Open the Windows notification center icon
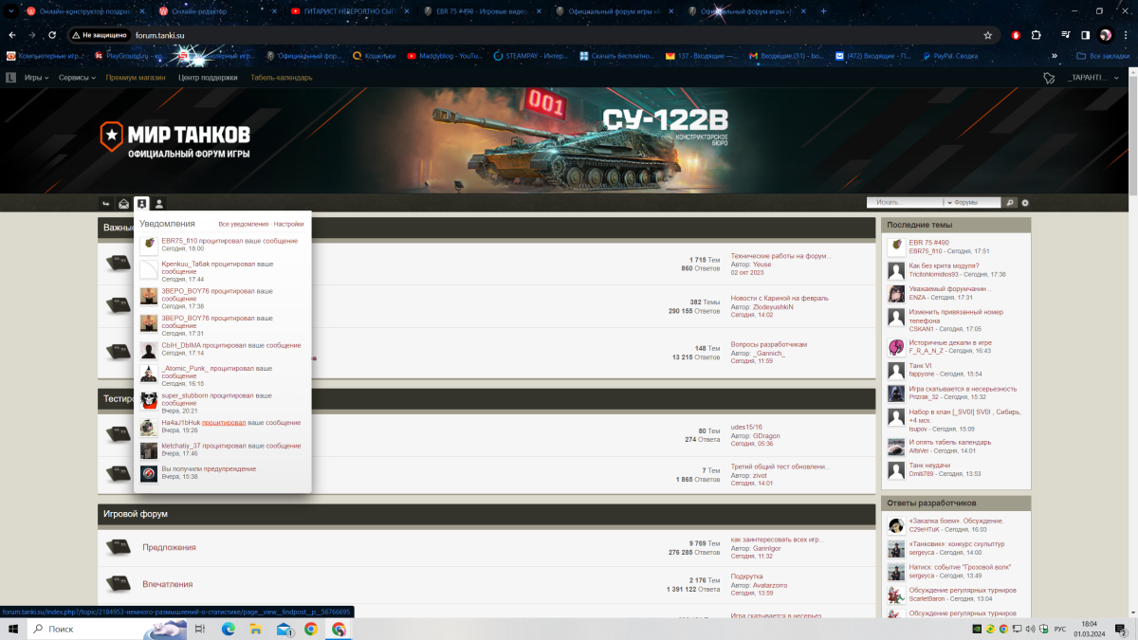The width and height of the screenshot is (1138, 640). 1122,629
